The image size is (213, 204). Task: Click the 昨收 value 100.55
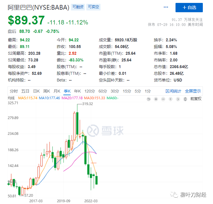pyautogui.click(x=75, y=47)
